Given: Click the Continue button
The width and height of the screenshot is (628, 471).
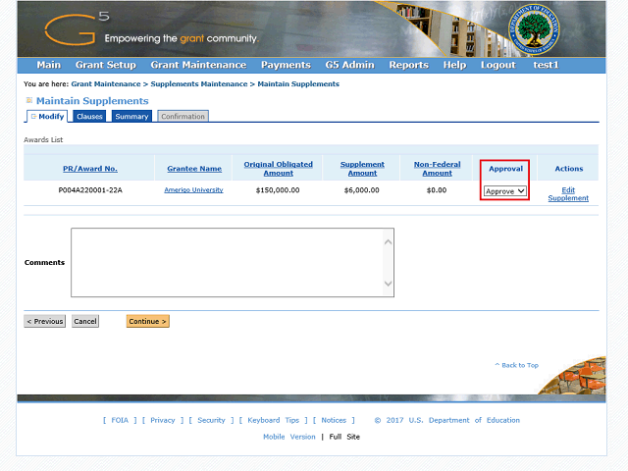Looking at the screenshot, I should click(x=148, y=321).
